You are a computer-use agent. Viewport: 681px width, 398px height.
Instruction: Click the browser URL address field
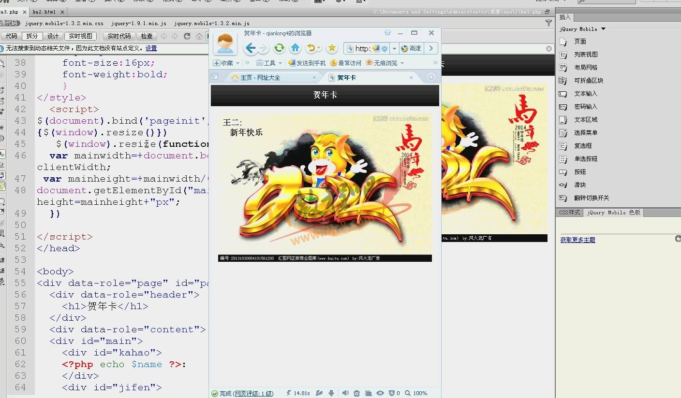[363, 48]
